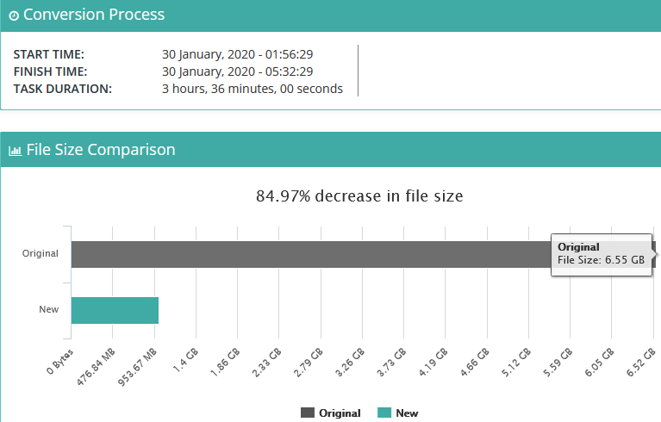Click the 4.66 GB axis tick label
The height and width of the screenshot is (422, 661).
[474, 363]
